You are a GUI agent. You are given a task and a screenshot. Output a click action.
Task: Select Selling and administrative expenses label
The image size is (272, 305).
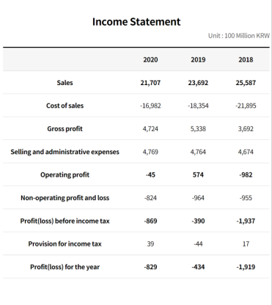(65, 152)
